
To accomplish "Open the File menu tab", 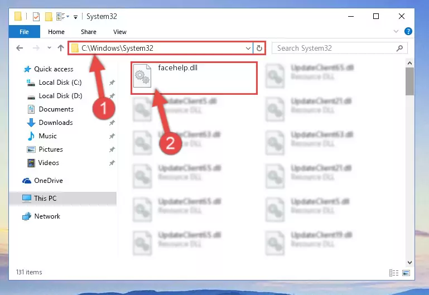I will point(25,32).
